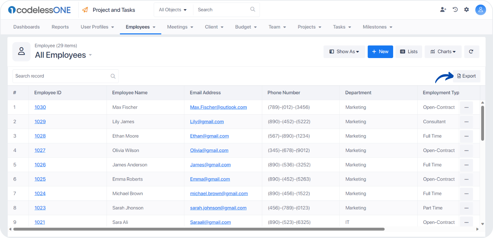Viewport: 493px width, 238px height.
Task: Click the magnifier icon in global search
Action: [253, 10]
